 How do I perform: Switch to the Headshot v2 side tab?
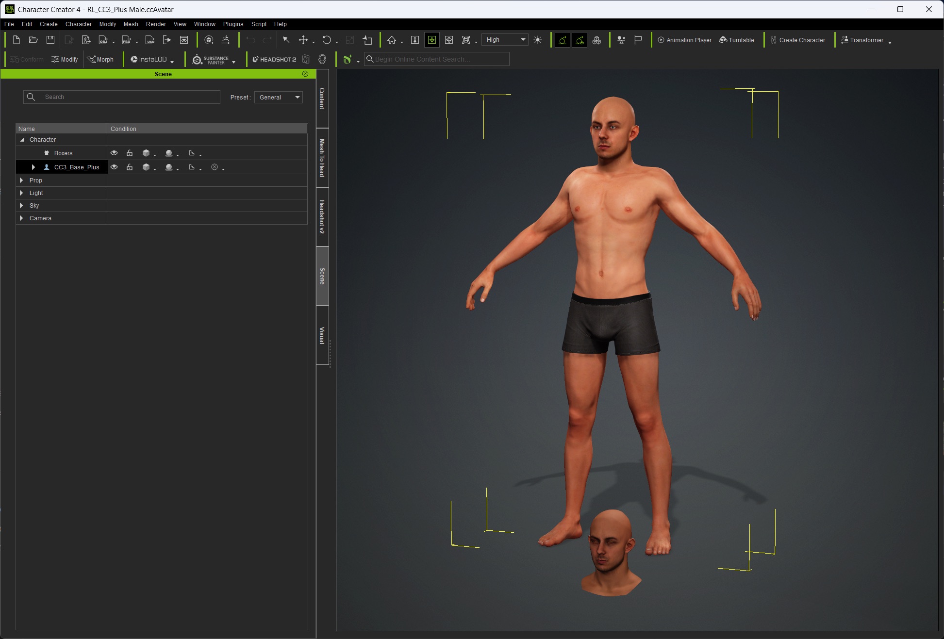[322, 217]
